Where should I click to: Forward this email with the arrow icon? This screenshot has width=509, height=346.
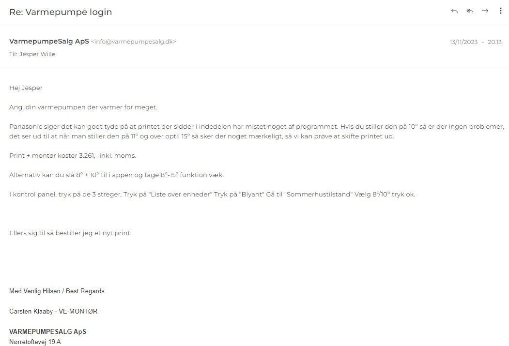click(485, 11)
